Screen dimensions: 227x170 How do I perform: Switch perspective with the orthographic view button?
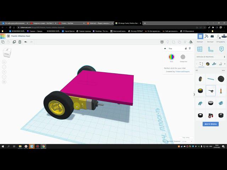click(x=4, y=82)
